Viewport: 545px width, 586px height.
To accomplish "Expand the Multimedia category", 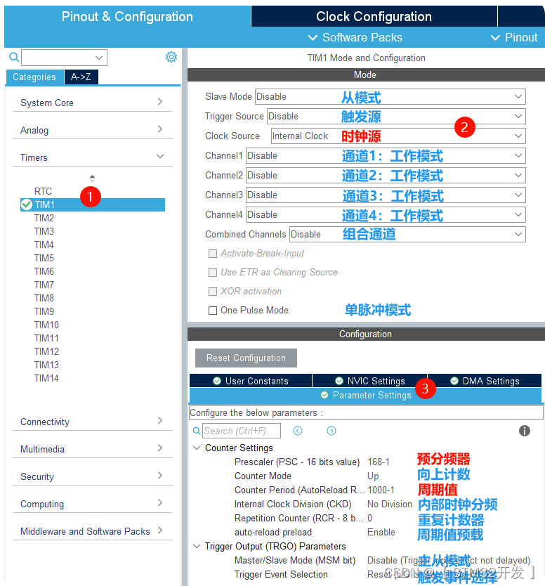I will tap(92, 449).
